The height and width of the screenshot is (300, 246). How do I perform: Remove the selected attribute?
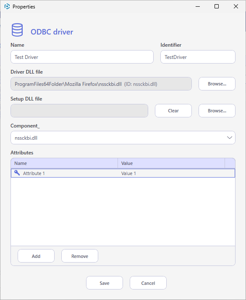coord(80,256)
